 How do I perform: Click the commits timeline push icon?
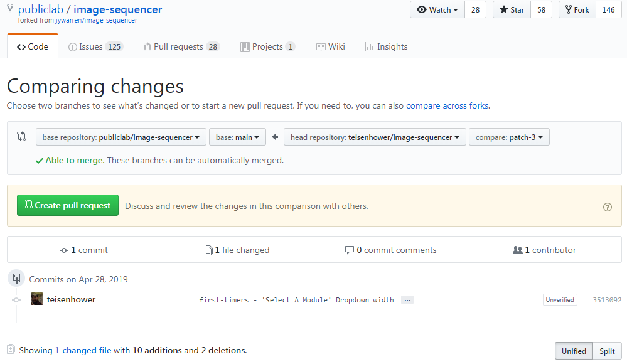16,279
